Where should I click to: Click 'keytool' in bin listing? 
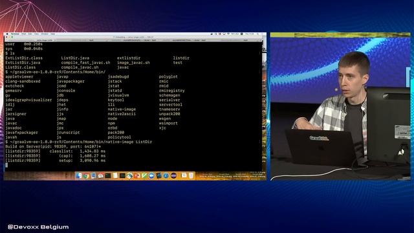click(x=116, y=100)
